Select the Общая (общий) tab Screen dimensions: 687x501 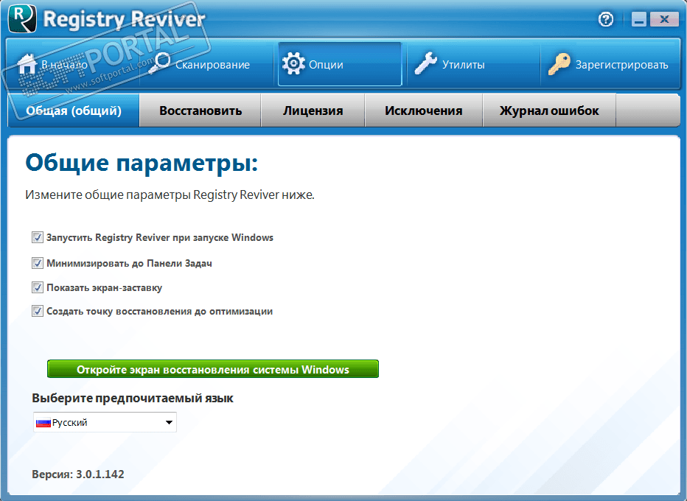[74, 111]
